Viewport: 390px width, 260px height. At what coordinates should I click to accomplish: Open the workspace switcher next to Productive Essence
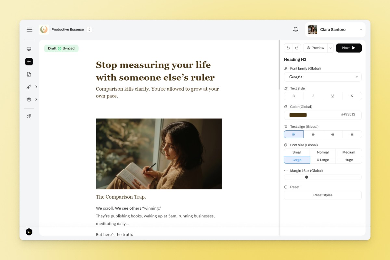pos(89,30)
